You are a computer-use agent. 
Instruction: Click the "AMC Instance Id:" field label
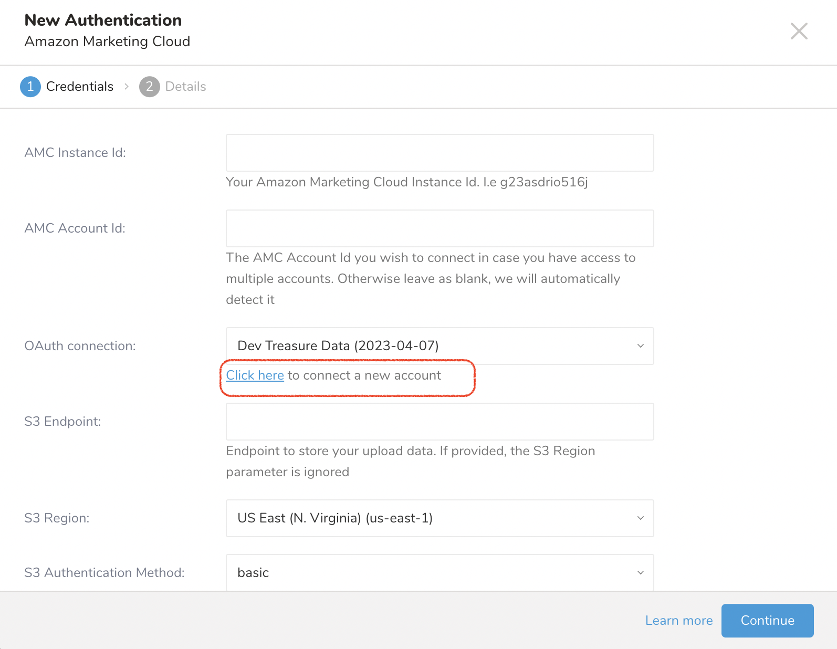[75, 153]
